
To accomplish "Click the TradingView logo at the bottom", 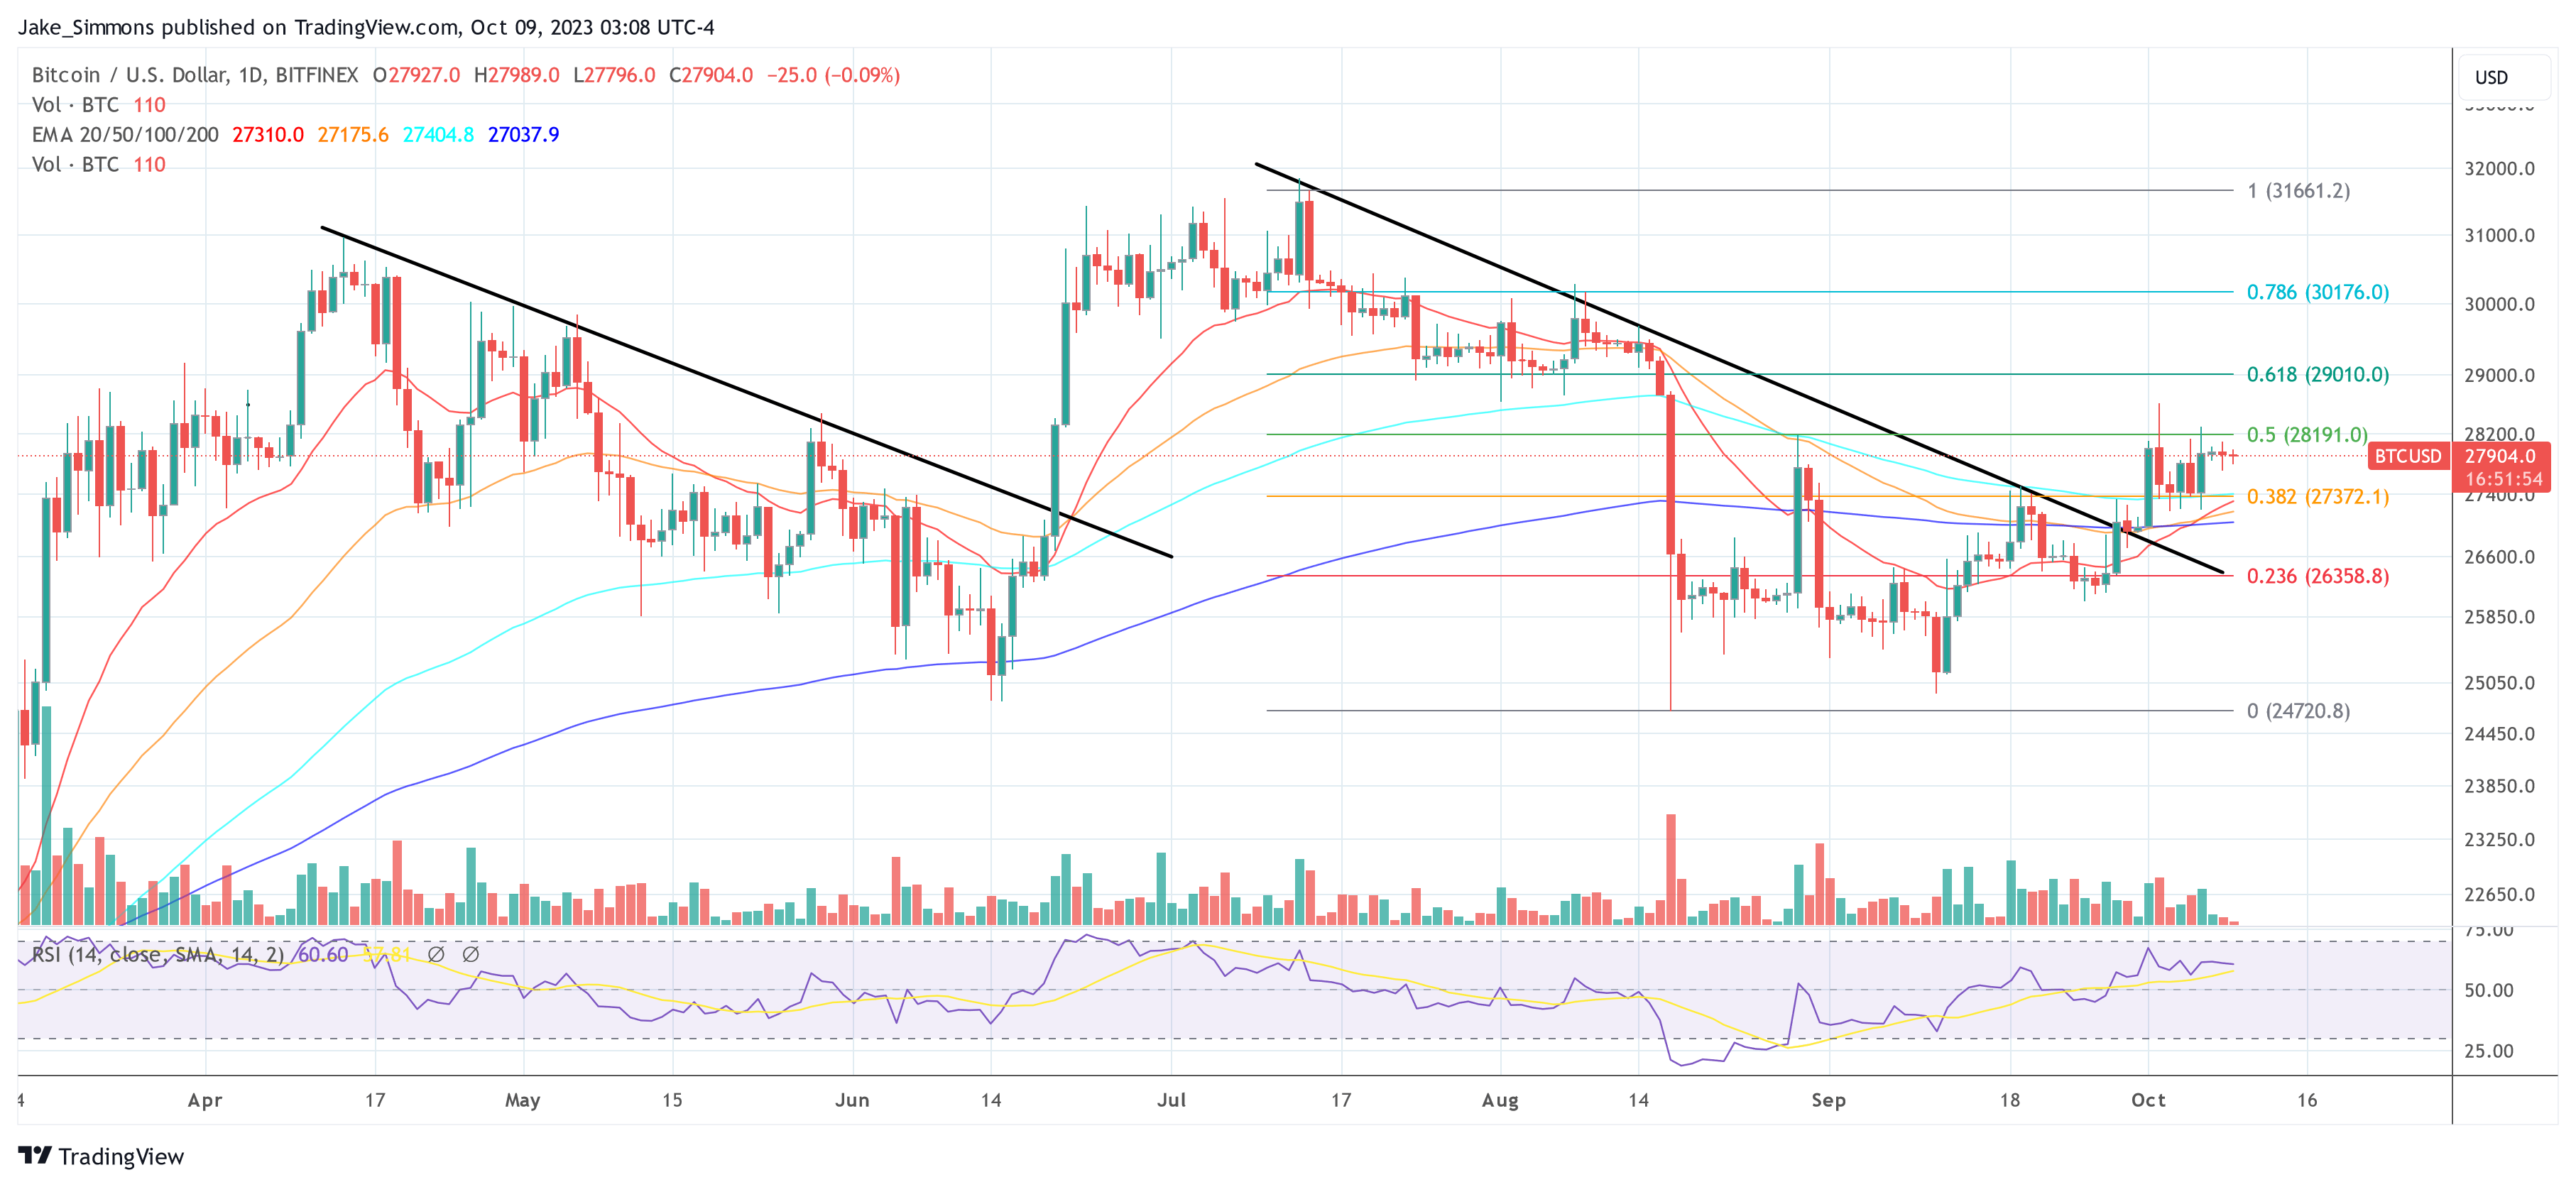I will (x=101, y=1156).
